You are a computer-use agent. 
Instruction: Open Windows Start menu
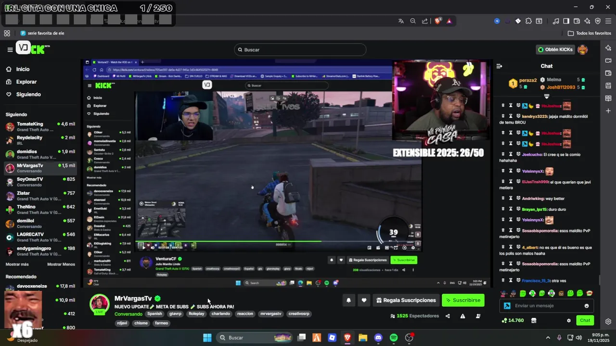point(207,337)
